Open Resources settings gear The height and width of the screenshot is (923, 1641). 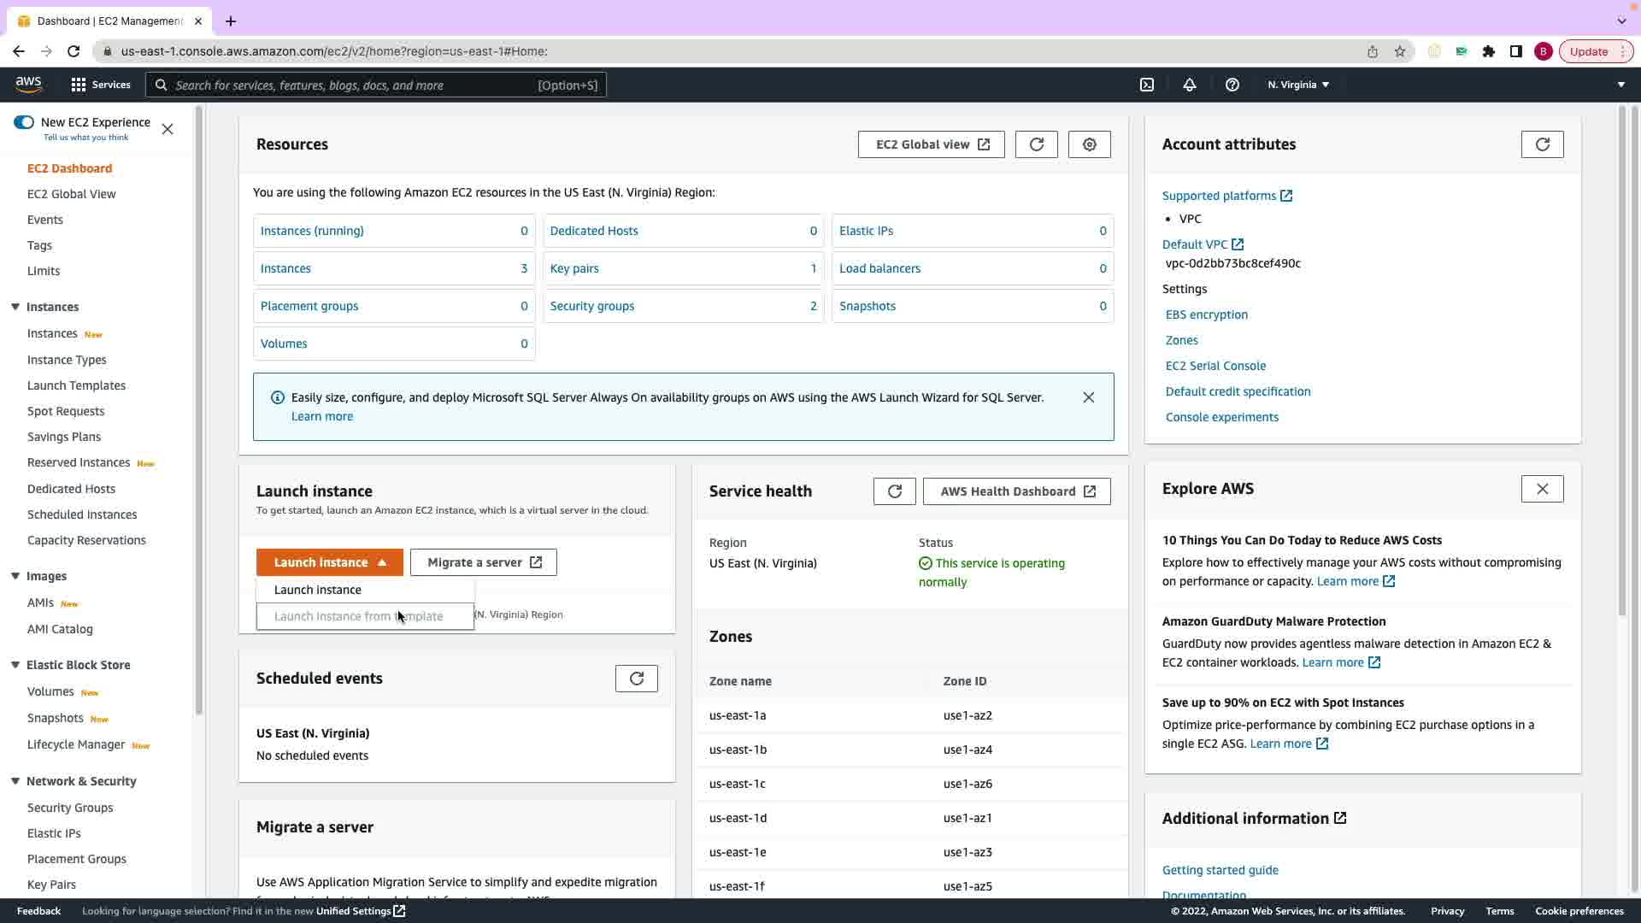tap(1089, 144)
